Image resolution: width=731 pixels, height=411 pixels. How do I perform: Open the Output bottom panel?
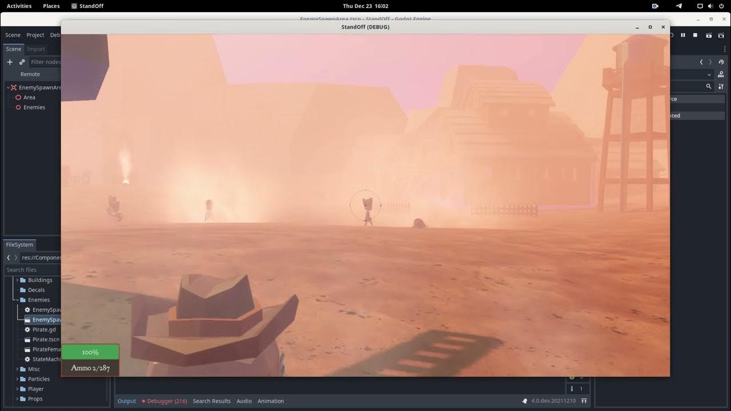126,401
